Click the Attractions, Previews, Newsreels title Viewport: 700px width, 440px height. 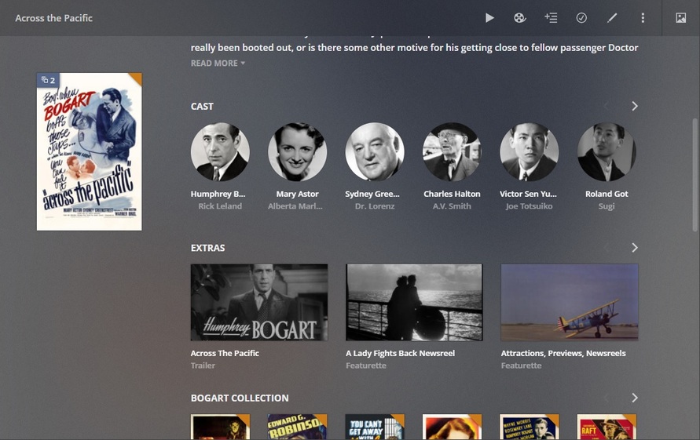563,353
